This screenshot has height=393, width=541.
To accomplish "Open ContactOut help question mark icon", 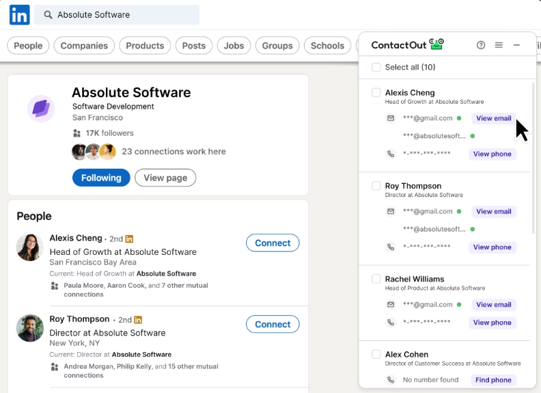I will click(x=481, y=45).
